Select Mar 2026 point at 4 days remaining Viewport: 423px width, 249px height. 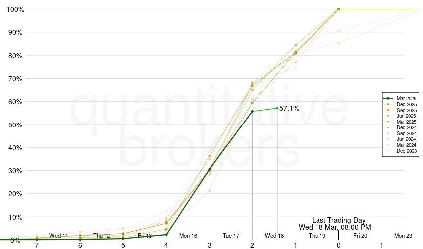(166, 235)
